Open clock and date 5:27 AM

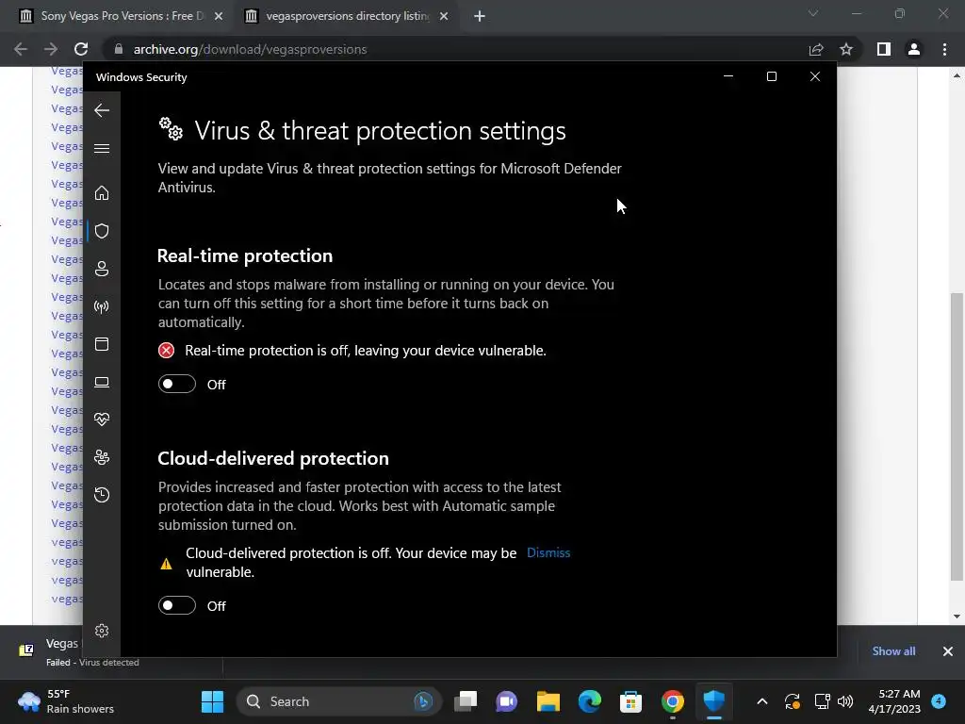(x=894, y=701)
